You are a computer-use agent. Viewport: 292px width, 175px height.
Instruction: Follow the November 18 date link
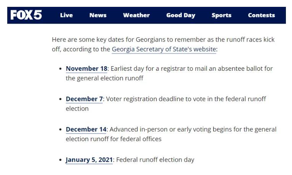[x=87, y=68]
